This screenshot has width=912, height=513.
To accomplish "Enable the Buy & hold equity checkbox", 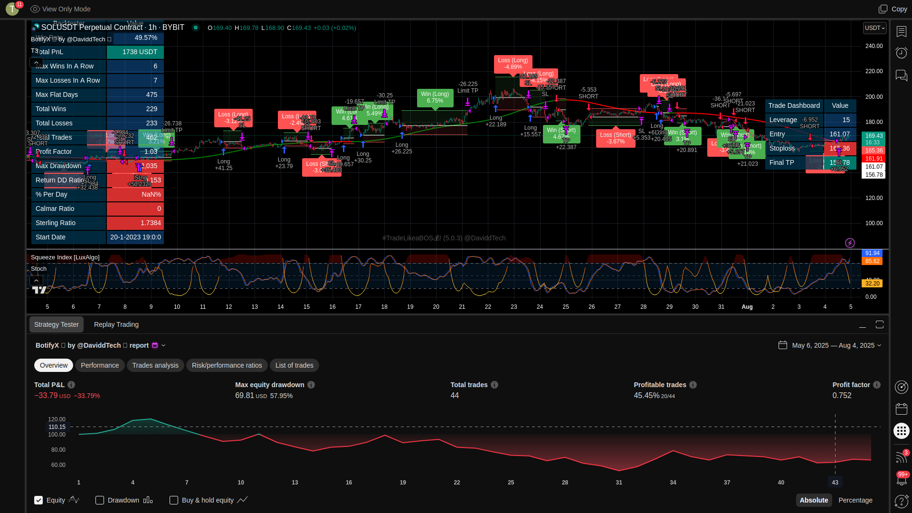I will click(x=174, y=500).
